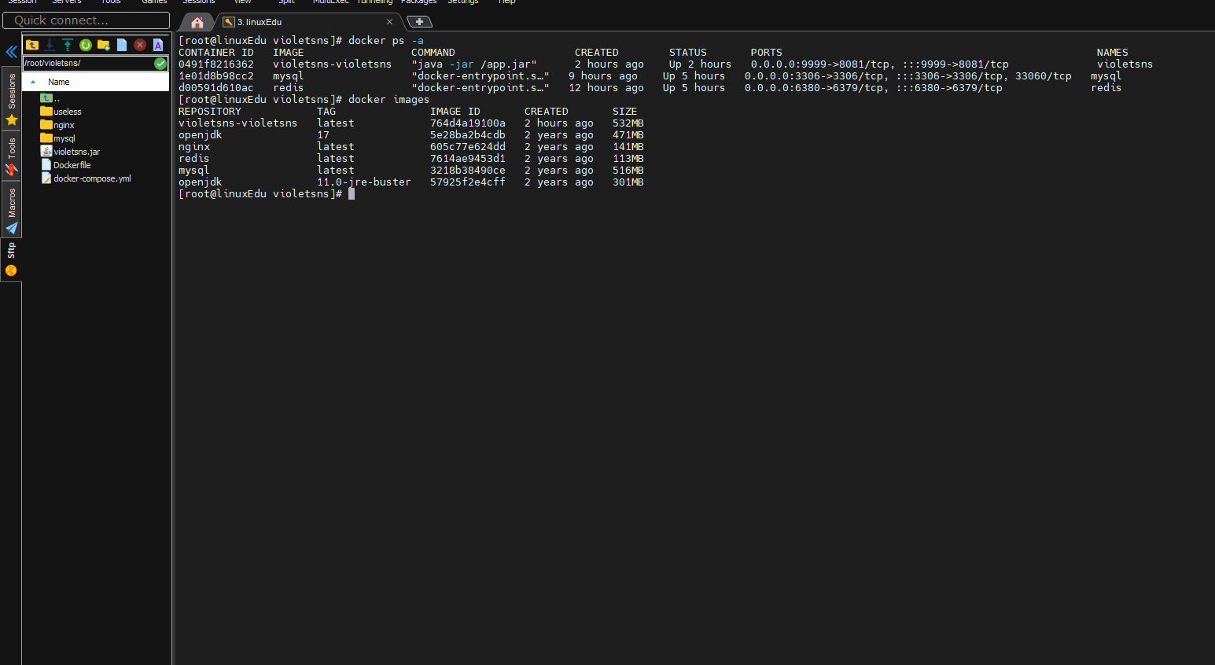
Task: Create a new folder in SFTP browser
Action: tap(104, 45)
